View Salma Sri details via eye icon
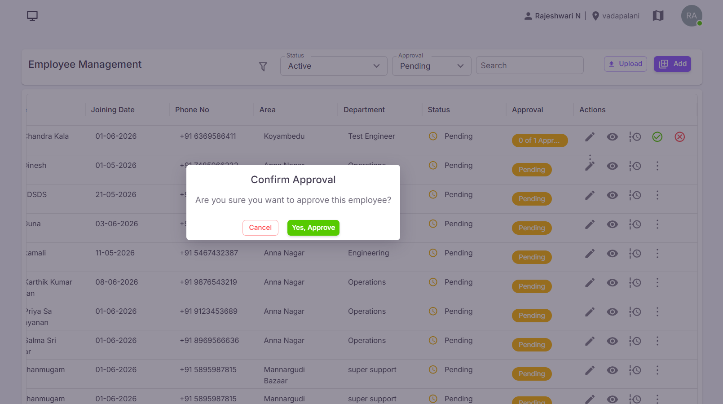 point(612,341)
